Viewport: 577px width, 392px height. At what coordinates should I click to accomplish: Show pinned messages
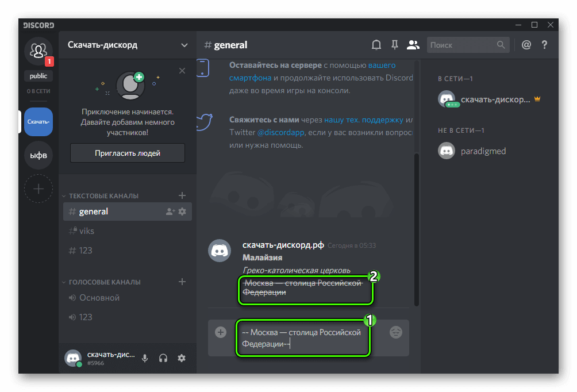[x=394, y=45]
